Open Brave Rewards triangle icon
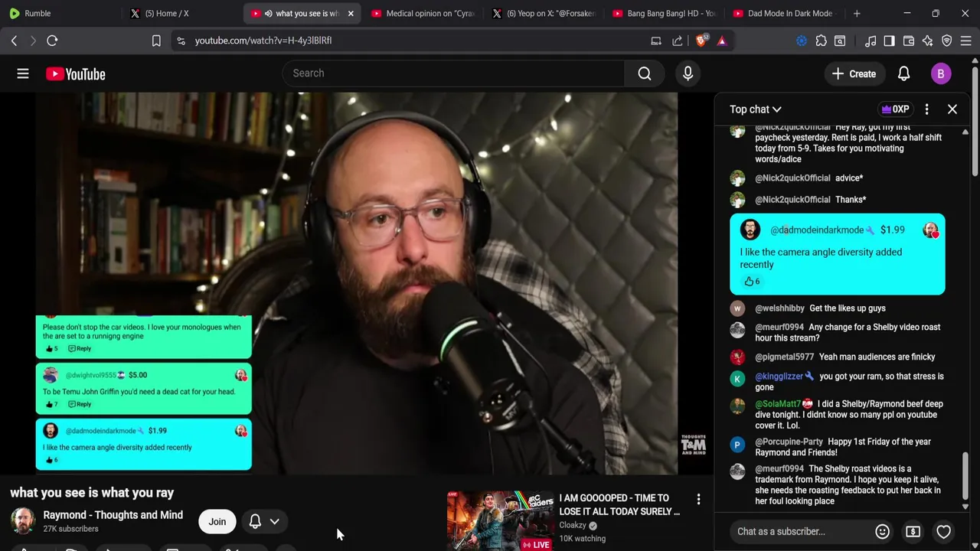Image resolution: width=980 pixels, height=551 pixels. [x=721, y=41]
